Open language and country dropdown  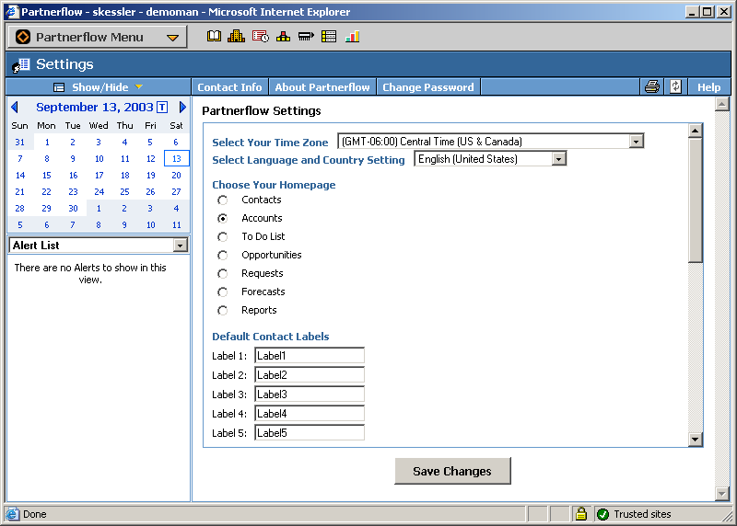tap(558, 159)
